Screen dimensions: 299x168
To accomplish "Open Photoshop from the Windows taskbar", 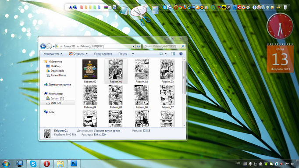I will pos(74,164).
